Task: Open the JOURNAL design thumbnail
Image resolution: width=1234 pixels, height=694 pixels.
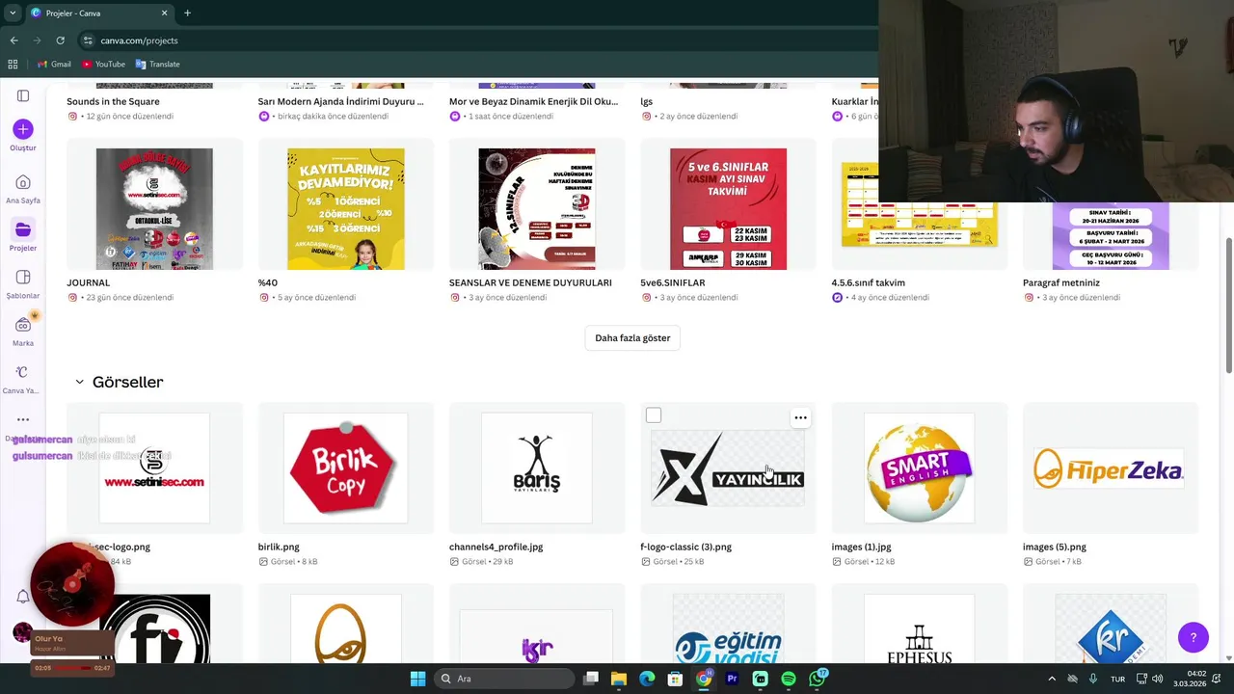Action: coord(154,209)
